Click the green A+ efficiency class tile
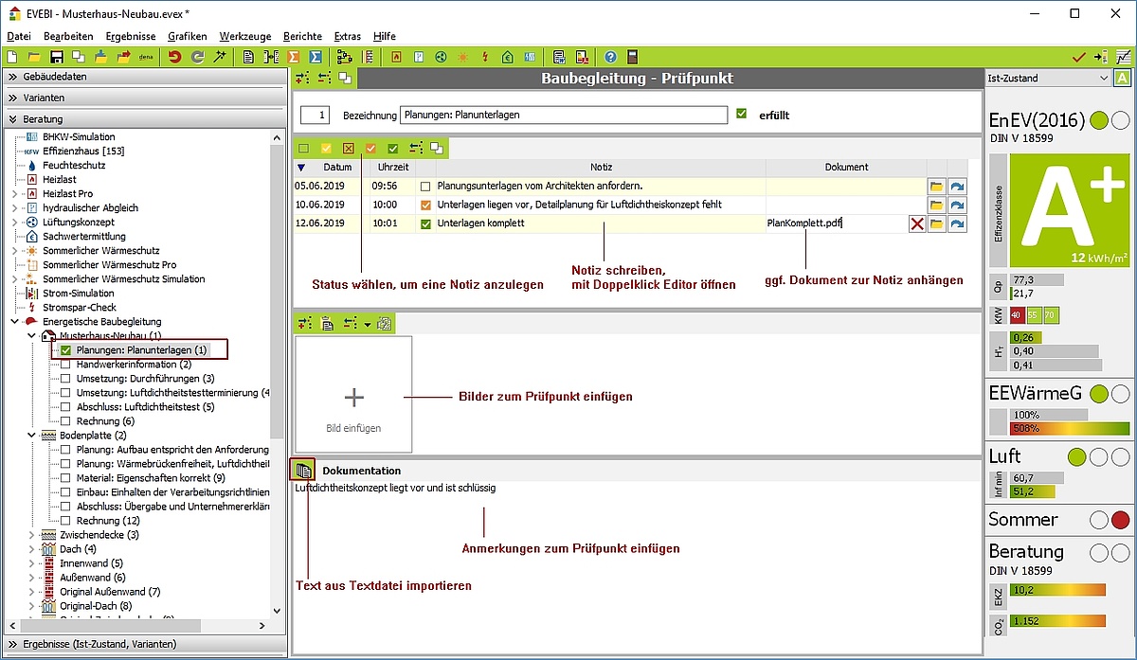The height and width of the screenshot is (660, 1137). pyautogui.click(x=1070, y=212)
